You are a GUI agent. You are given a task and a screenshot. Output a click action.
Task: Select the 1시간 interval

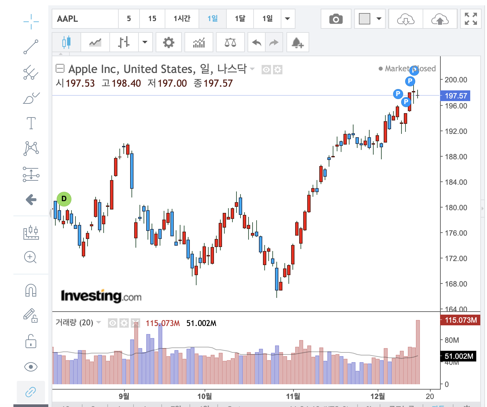(x=182, y=19)
